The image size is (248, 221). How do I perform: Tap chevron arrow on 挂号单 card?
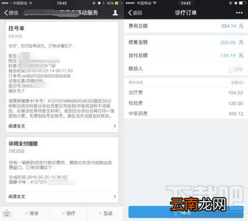(115, 126)
